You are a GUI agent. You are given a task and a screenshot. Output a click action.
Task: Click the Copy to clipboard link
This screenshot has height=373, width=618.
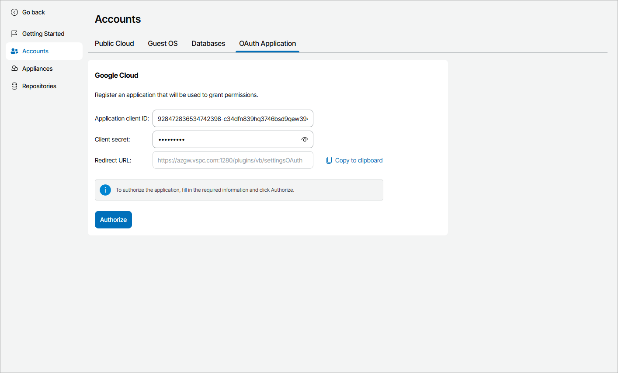point(358,160)
